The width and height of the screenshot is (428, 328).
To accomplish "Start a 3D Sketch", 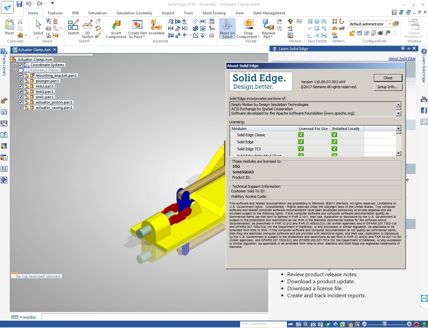I will (88, 29).
